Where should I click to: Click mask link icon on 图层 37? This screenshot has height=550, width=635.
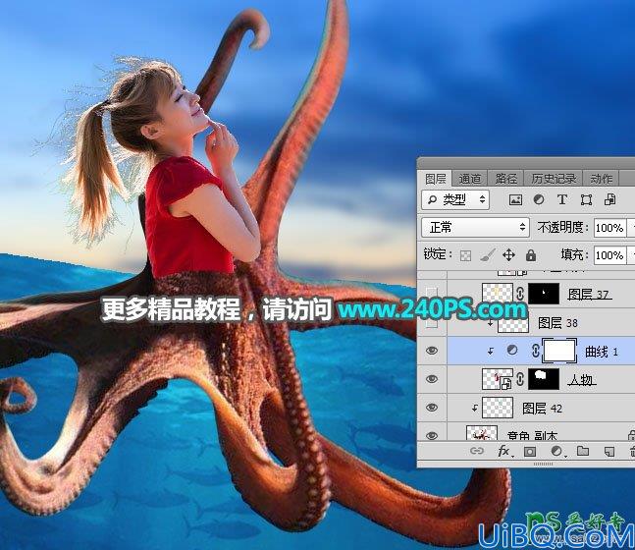point(521,293)
